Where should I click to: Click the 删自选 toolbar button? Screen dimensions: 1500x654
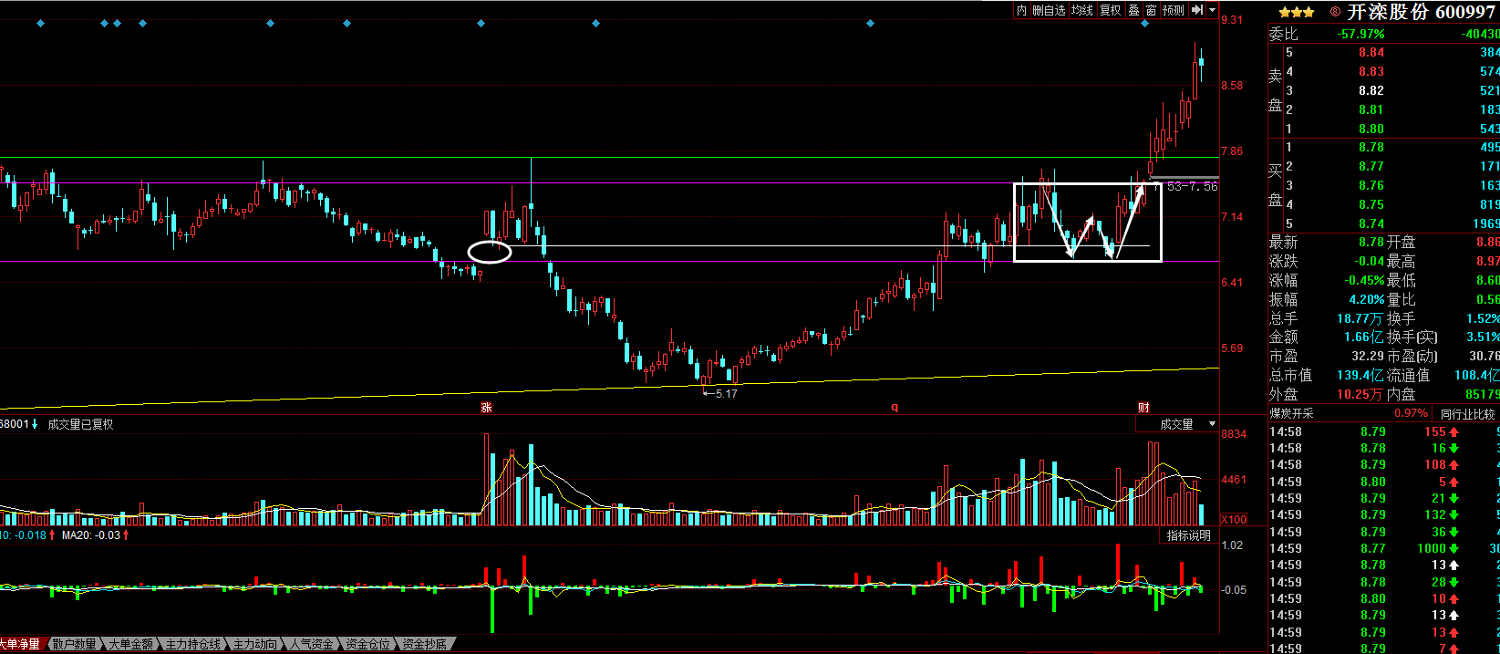[1049, 10]
